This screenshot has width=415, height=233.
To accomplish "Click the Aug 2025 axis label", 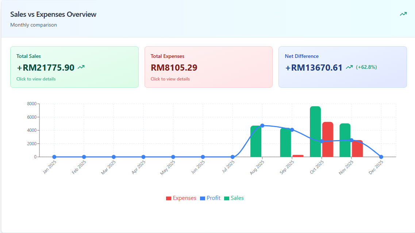I will pos(256,166).
